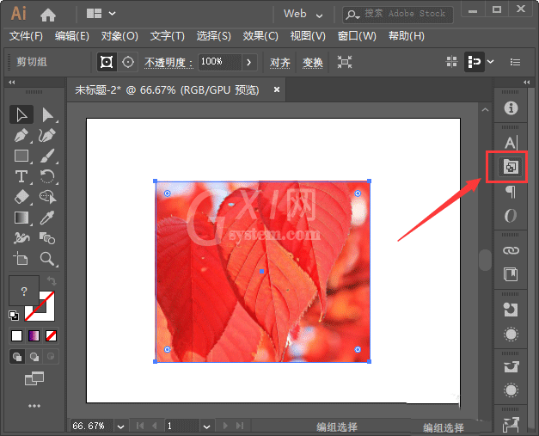Select the Eyedropper tool
539x436 pixels.
(47, 218)
